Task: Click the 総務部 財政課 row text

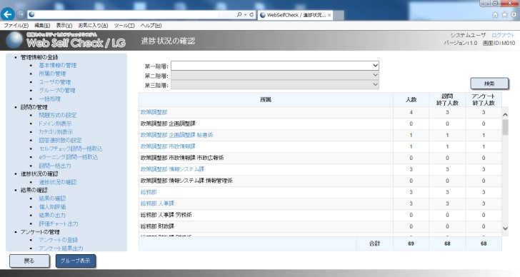Action: tap(157, 226)
